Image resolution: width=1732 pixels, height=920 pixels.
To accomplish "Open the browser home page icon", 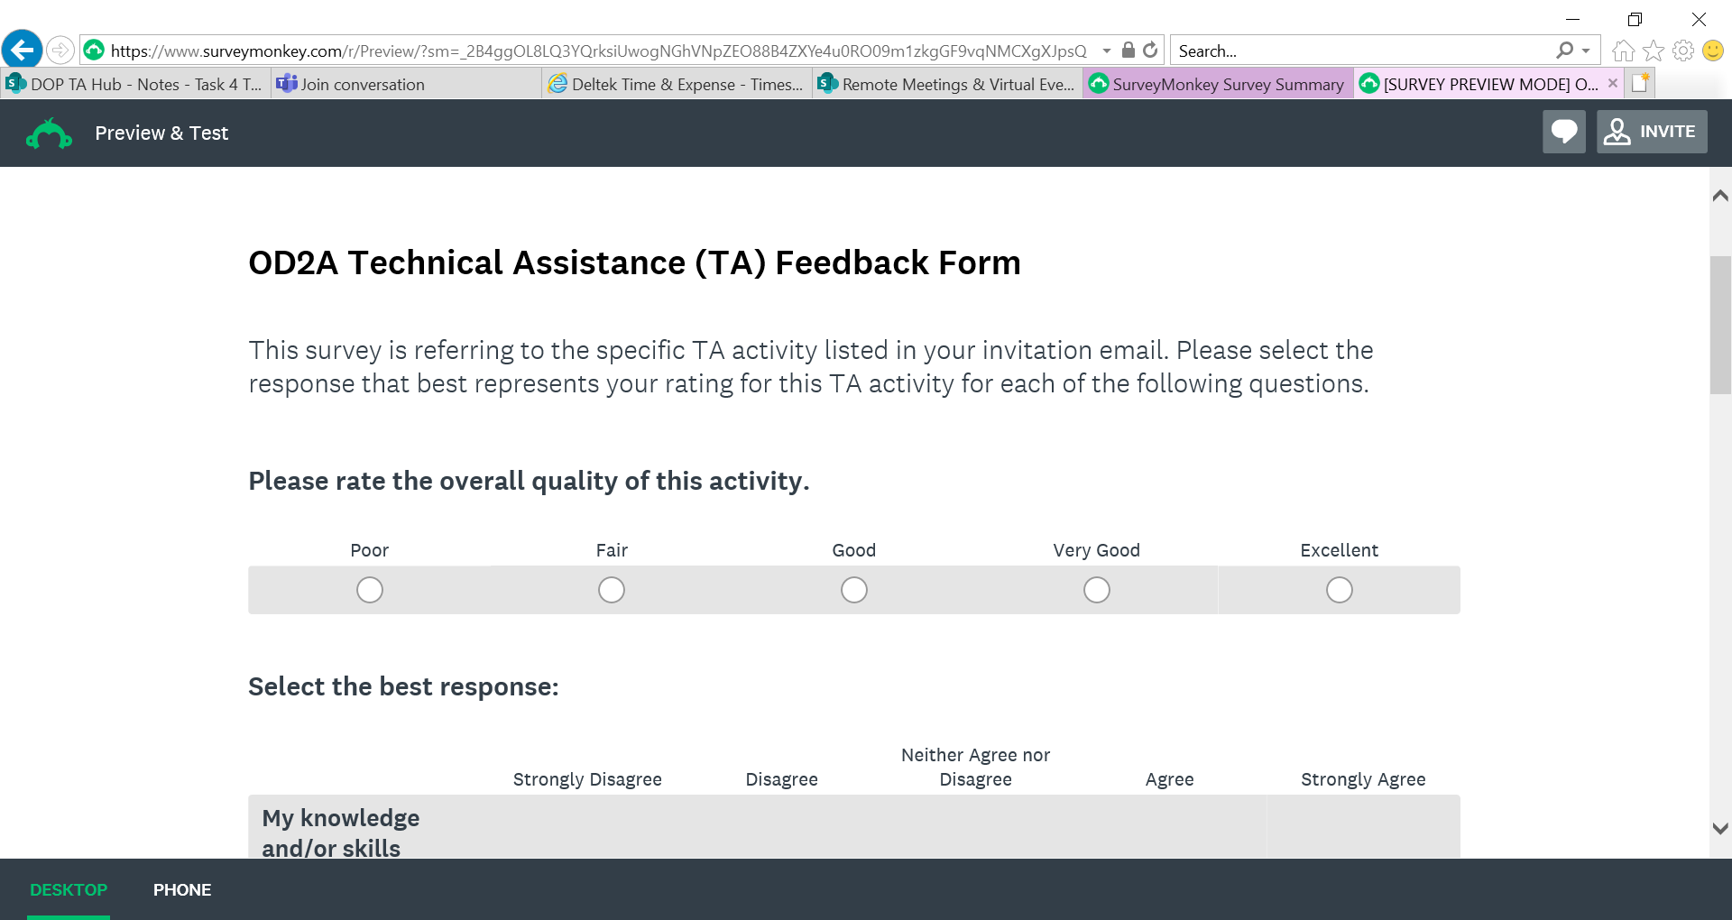I will [x=1623, y=51].
